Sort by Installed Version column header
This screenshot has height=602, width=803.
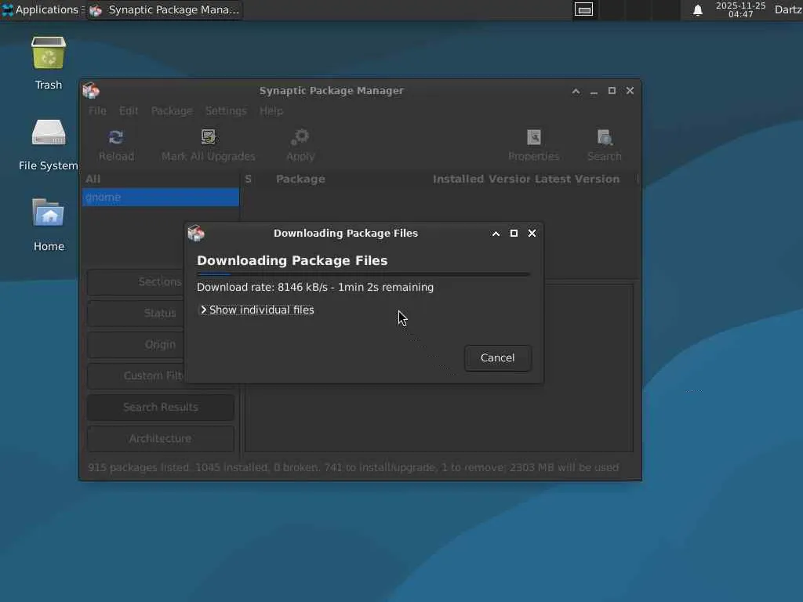coord(481,180)
